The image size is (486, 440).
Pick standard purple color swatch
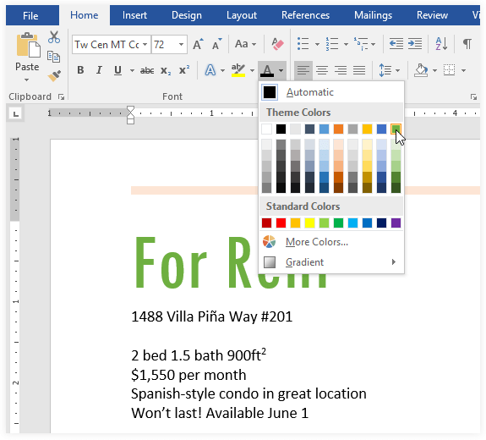[x=396, y=223]
